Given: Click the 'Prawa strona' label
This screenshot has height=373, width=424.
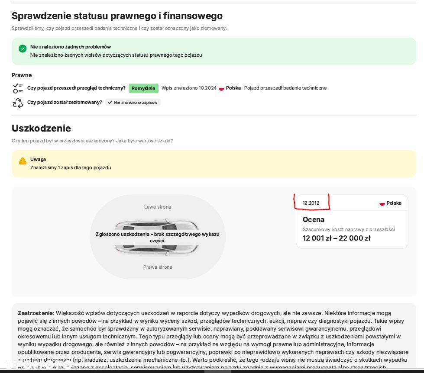Looking at the screenshot, I should pyautogui.click(x=158, y=267).
